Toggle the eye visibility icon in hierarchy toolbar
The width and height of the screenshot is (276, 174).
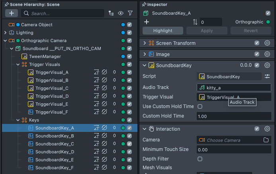pyautogui.click(x=120, y=13)
